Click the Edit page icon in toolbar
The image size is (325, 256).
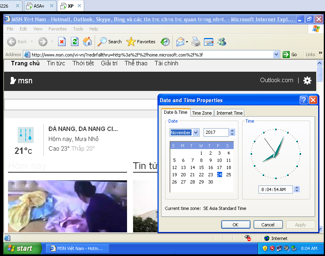208,42
